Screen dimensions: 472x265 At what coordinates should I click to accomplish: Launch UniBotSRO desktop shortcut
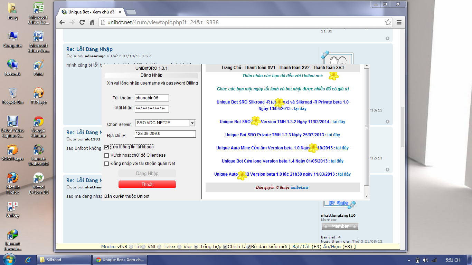38,155
